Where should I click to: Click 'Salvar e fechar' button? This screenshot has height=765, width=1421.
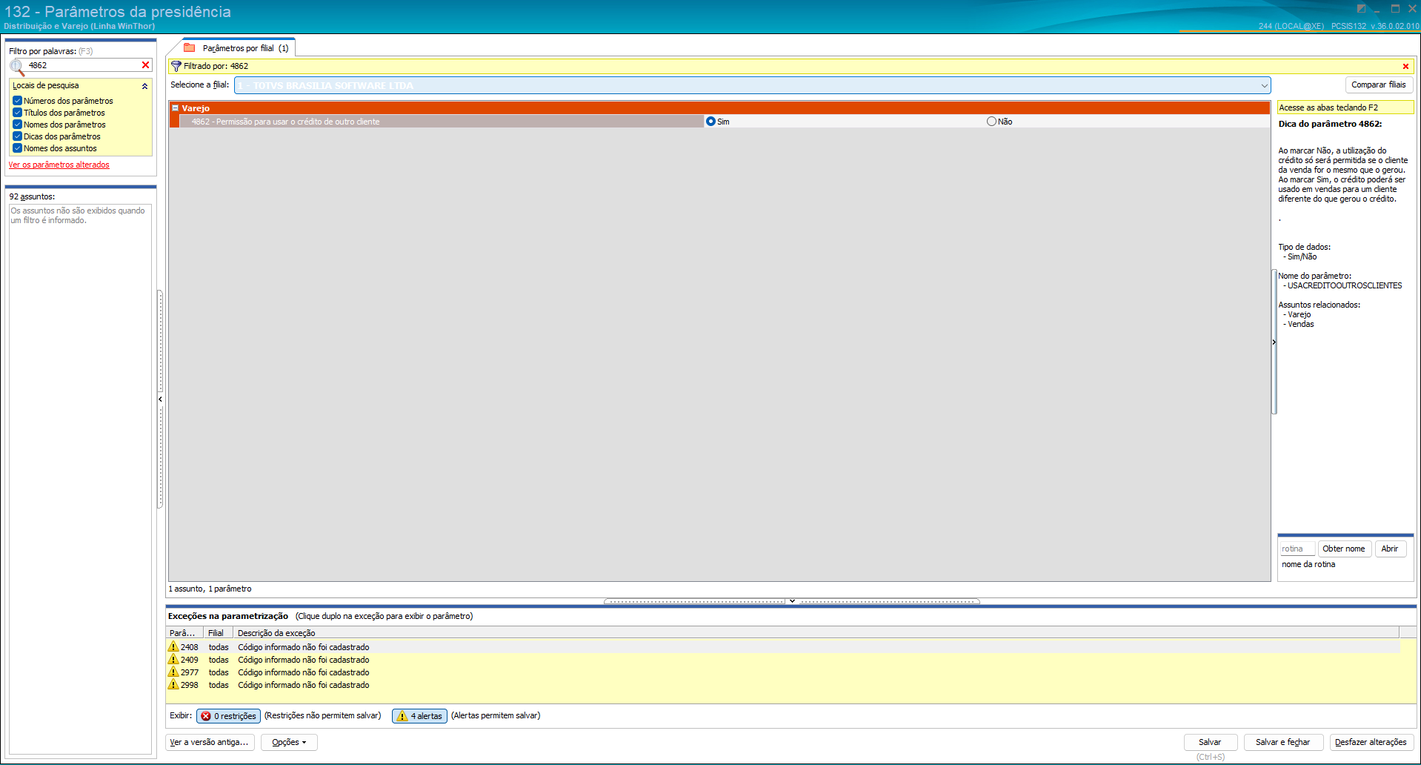click(1282, 742)
